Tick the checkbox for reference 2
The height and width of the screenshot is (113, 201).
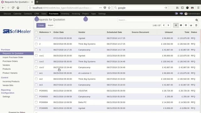[x=36, y=44]
